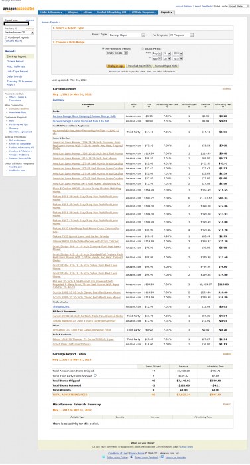
Task: Open Glossary link beside Miscellaneous Referrals Summary
Action: point(227,404)
